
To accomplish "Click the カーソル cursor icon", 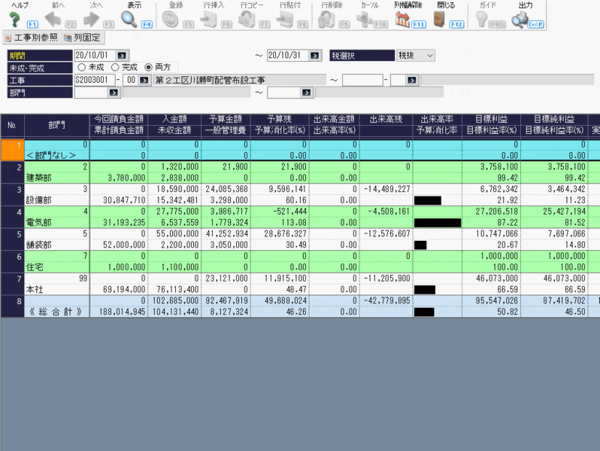I will [364, 20].
